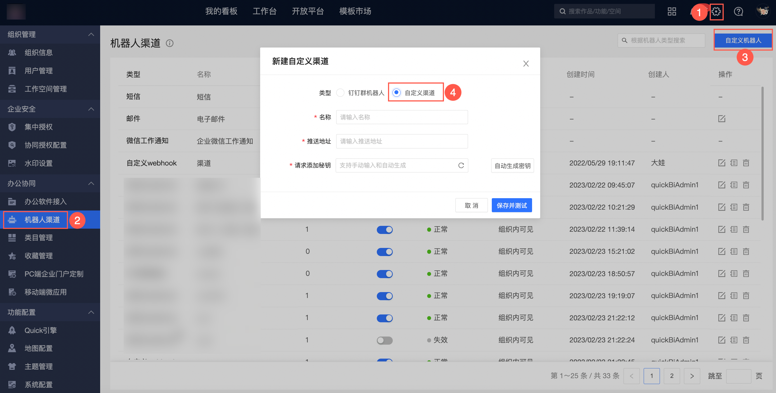The height and width of the screenshot is (393, 776).
Task: Open the apps grid icon in header
Action: [672, 12]
